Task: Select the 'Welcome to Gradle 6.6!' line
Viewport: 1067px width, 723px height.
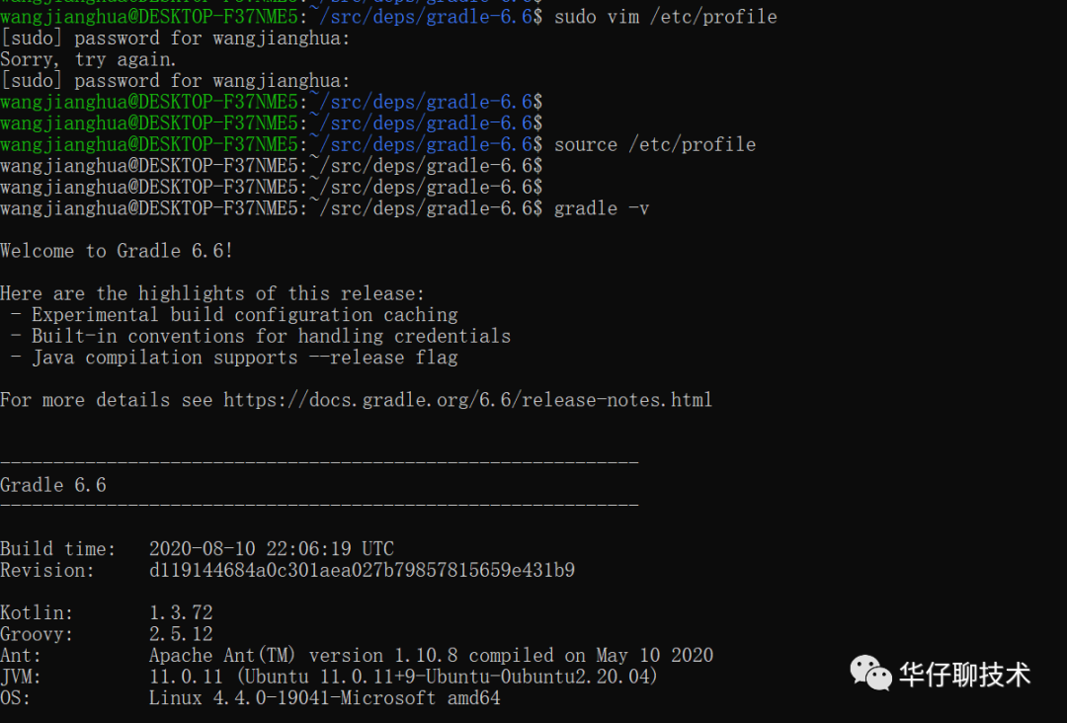Action: (x=117, y=251)
